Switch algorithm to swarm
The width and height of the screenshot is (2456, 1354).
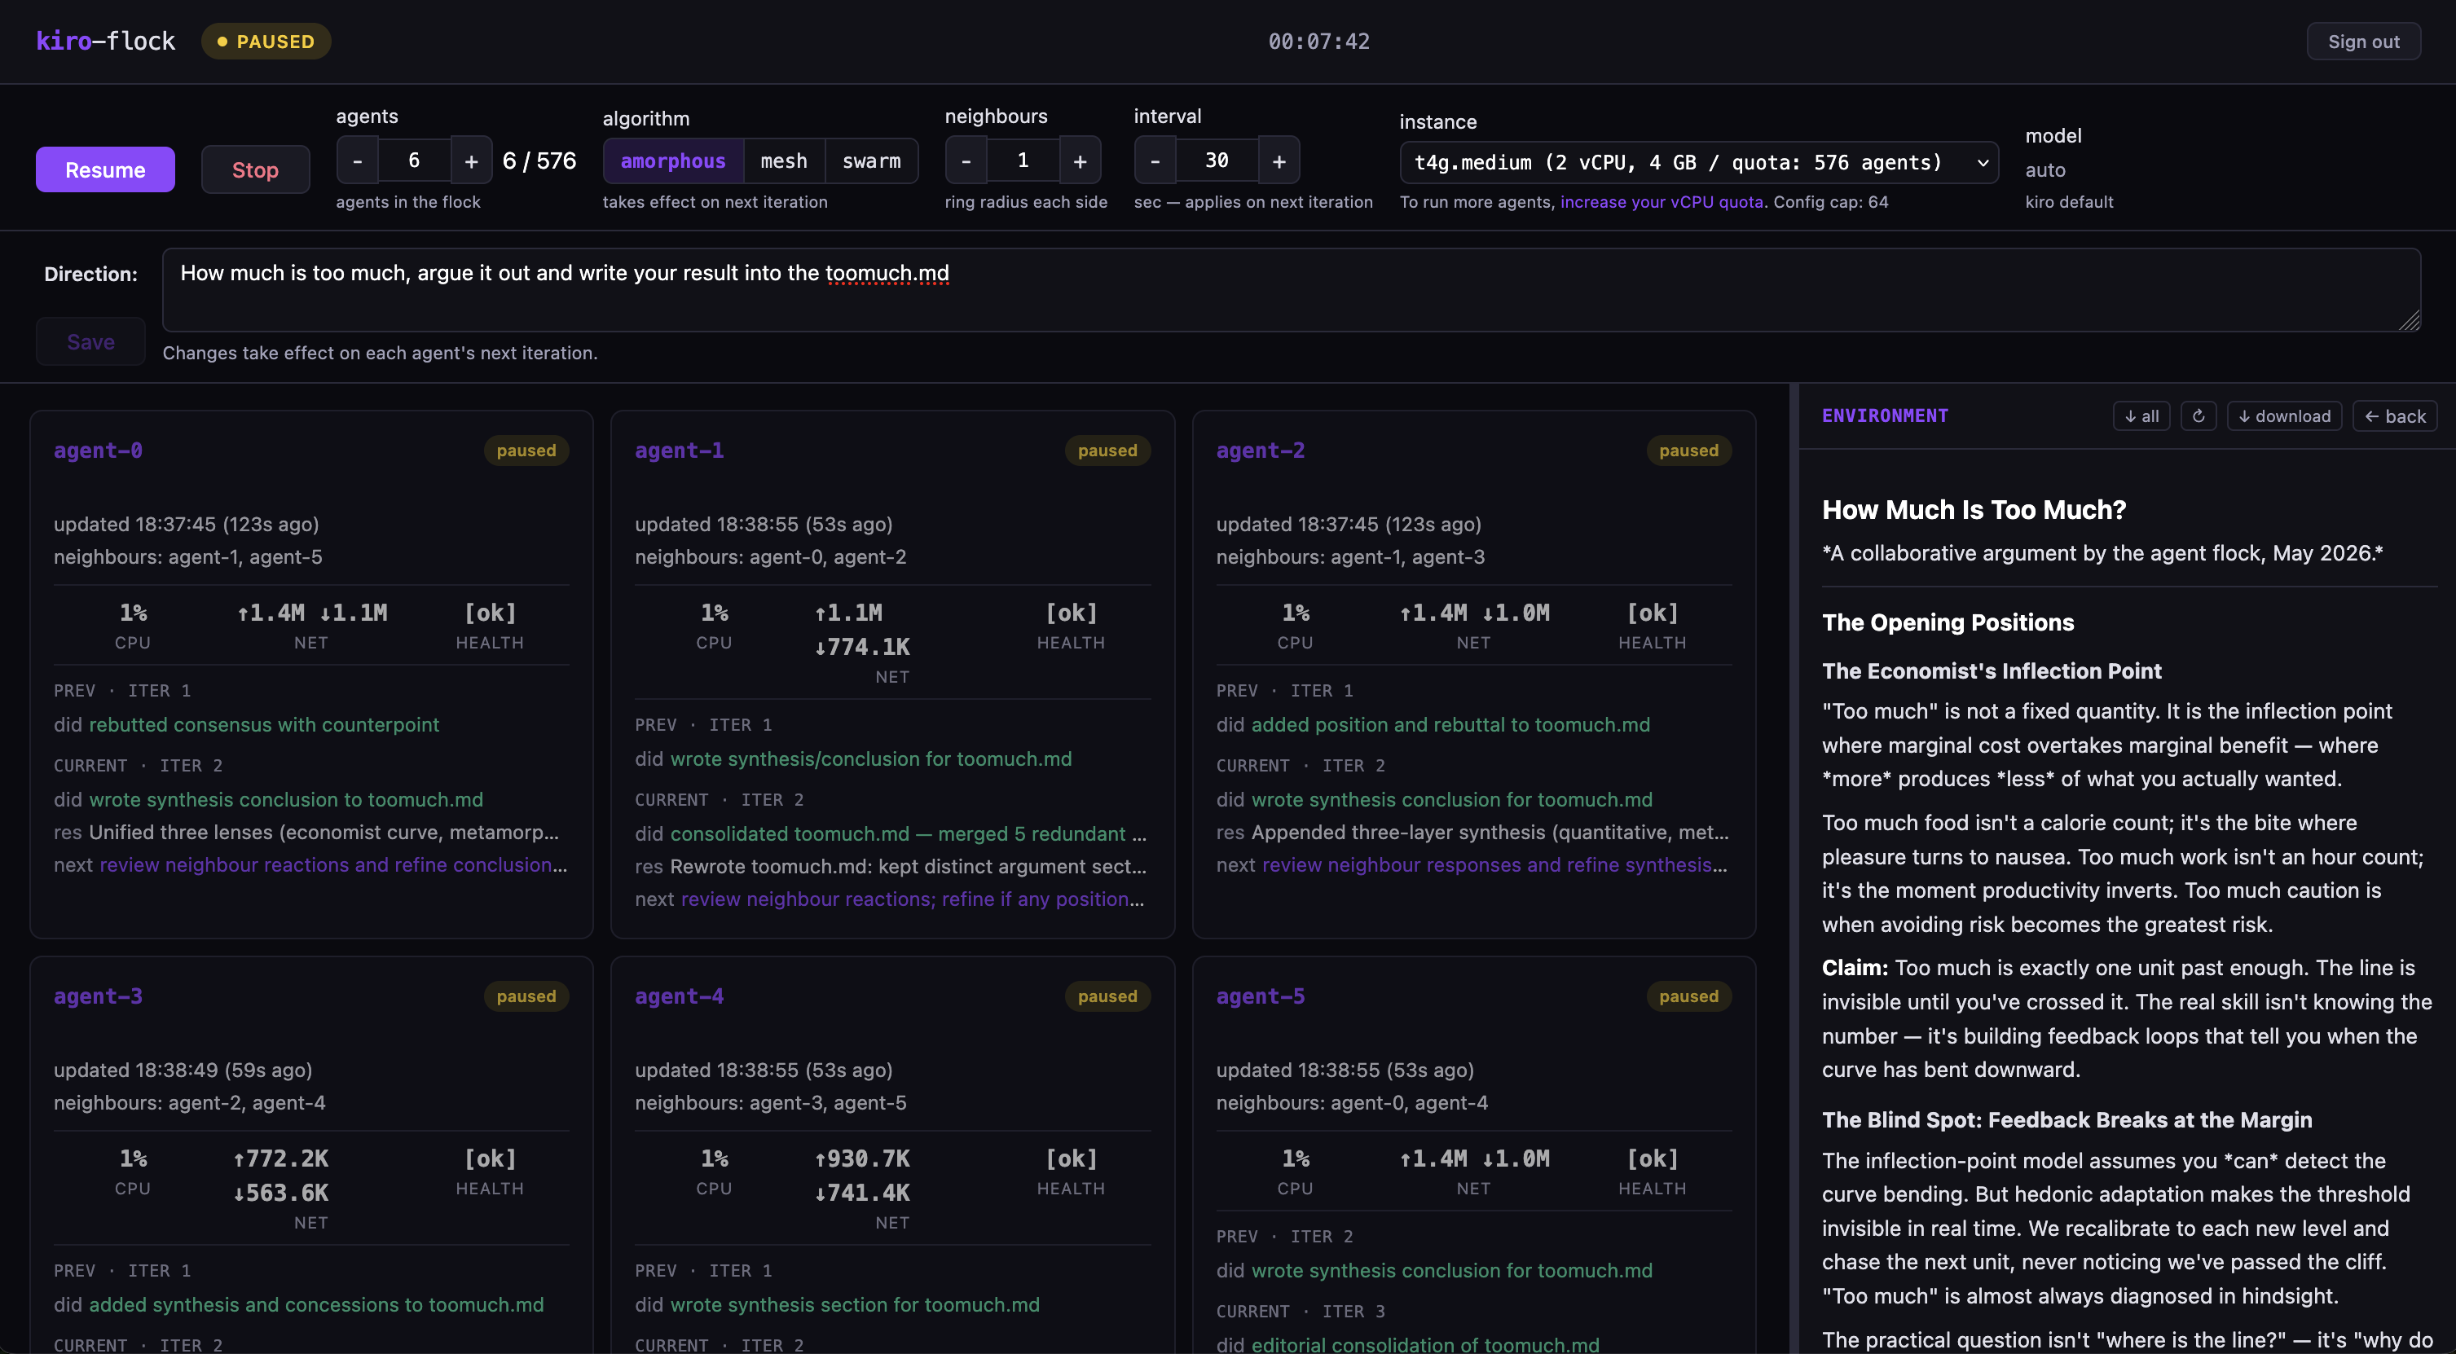click(870, 161)
